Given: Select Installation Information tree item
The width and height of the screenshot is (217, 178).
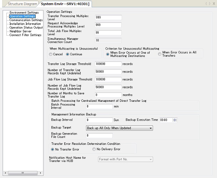Looking at the screenshot, I should point(25,24).
